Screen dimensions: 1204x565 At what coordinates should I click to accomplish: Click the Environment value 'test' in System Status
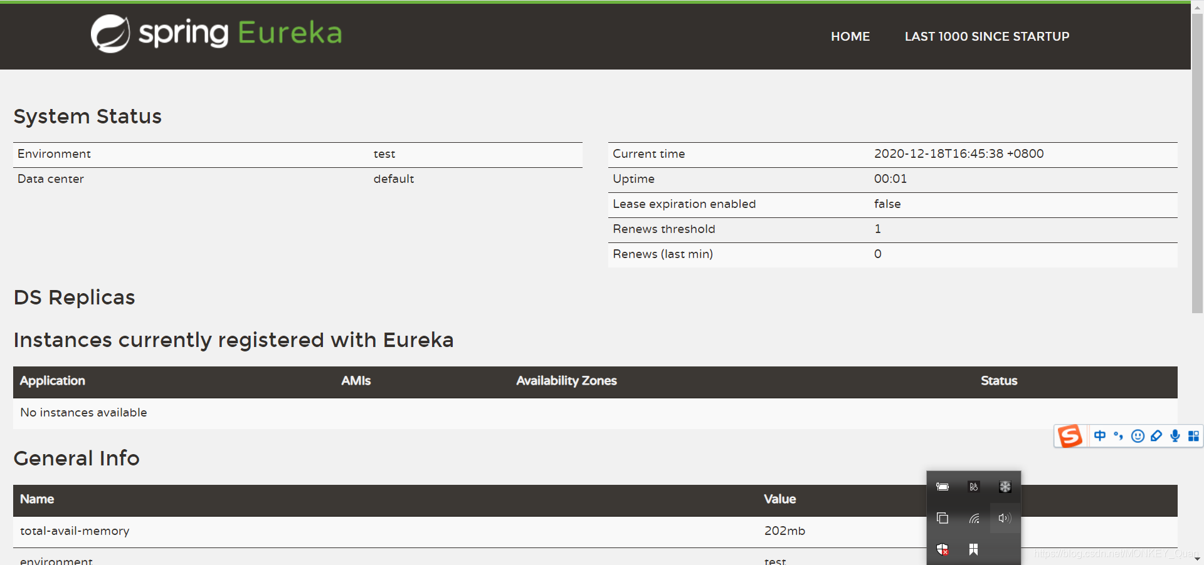(x=384, y=154)
